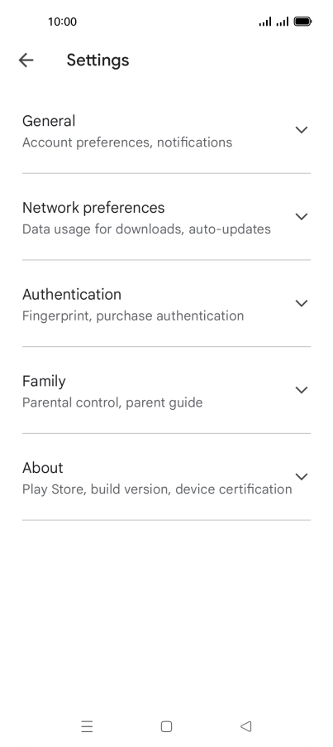Screen dimensions: 333x747
Task: Tap the battery icon in status bar
Action: tap(302, 22)
